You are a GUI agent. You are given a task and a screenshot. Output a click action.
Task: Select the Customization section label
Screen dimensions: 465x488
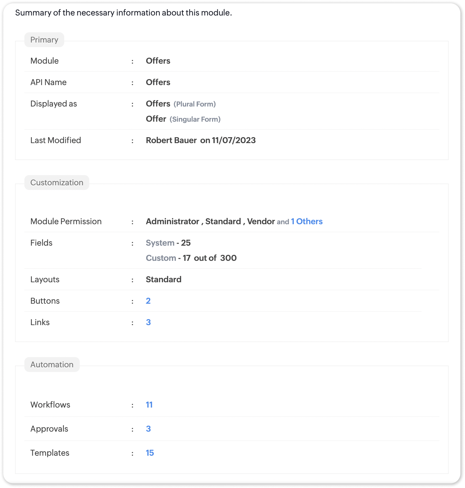57,183
